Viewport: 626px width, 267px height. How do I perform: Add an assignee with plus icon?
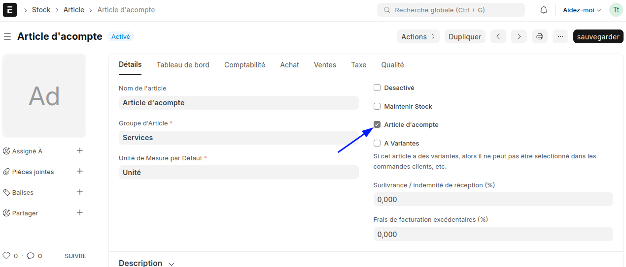[x=80, y=150]
